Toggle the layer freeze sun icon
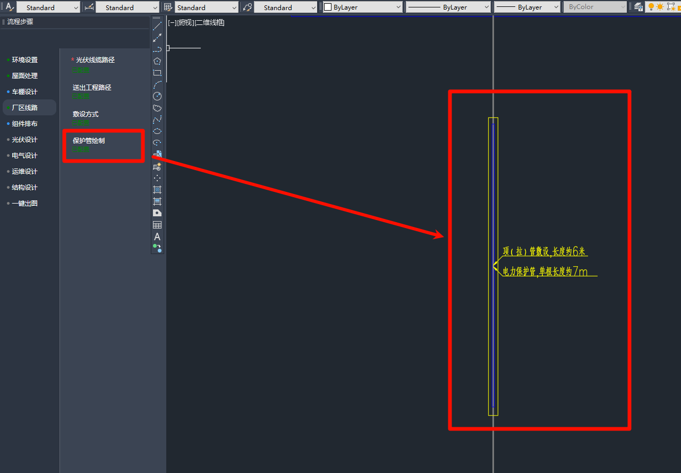 pyautogui.click(x=660, y=7)
